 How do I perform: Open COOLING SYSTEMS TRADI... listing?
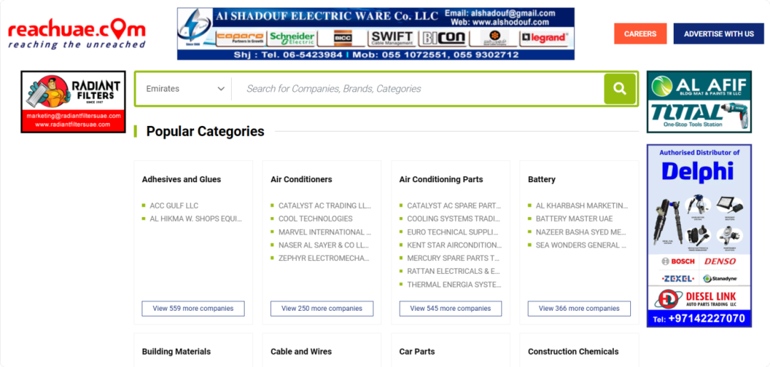point(453,219)
